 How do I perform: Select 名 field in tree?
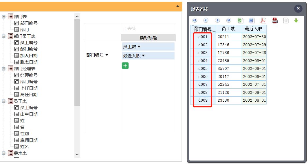pyautogui.click(x=22, y=127)
